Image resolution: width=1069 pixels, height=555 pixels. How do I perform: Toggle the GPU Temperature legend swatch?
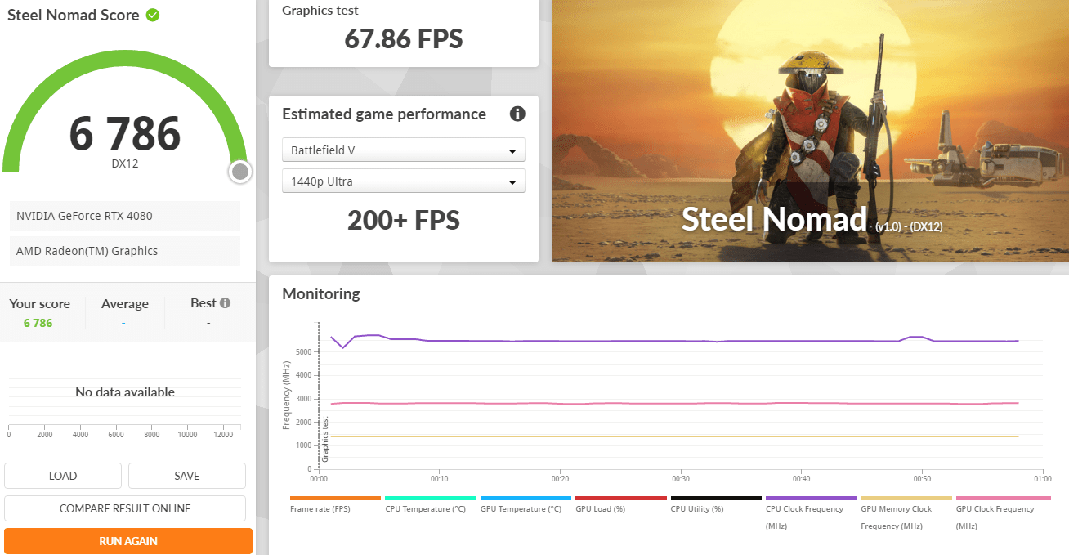coord(526,498)
